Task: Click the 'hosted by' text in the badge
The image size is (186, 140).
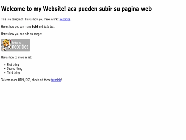Action: (x=17, y=43)
